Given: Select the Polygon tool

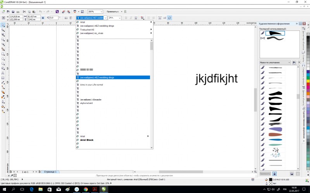Looking at the screenshot, I should (x=3, y=63).
